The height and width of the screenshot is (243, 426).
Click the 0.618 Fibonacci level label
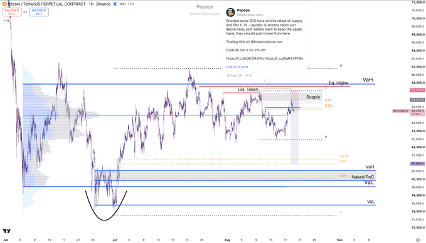344,157
